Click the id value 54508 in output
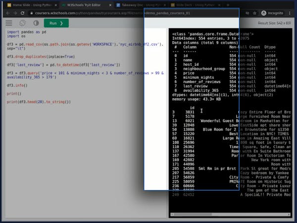 pyautogui.click(x=189, y=168)
